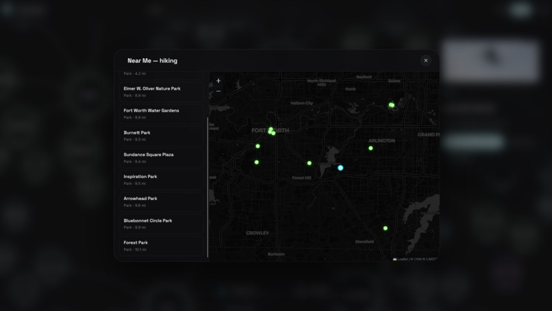Open the OSM attribution link
Viewport: 552px width, 311px height.
click(x=418, y=259)
